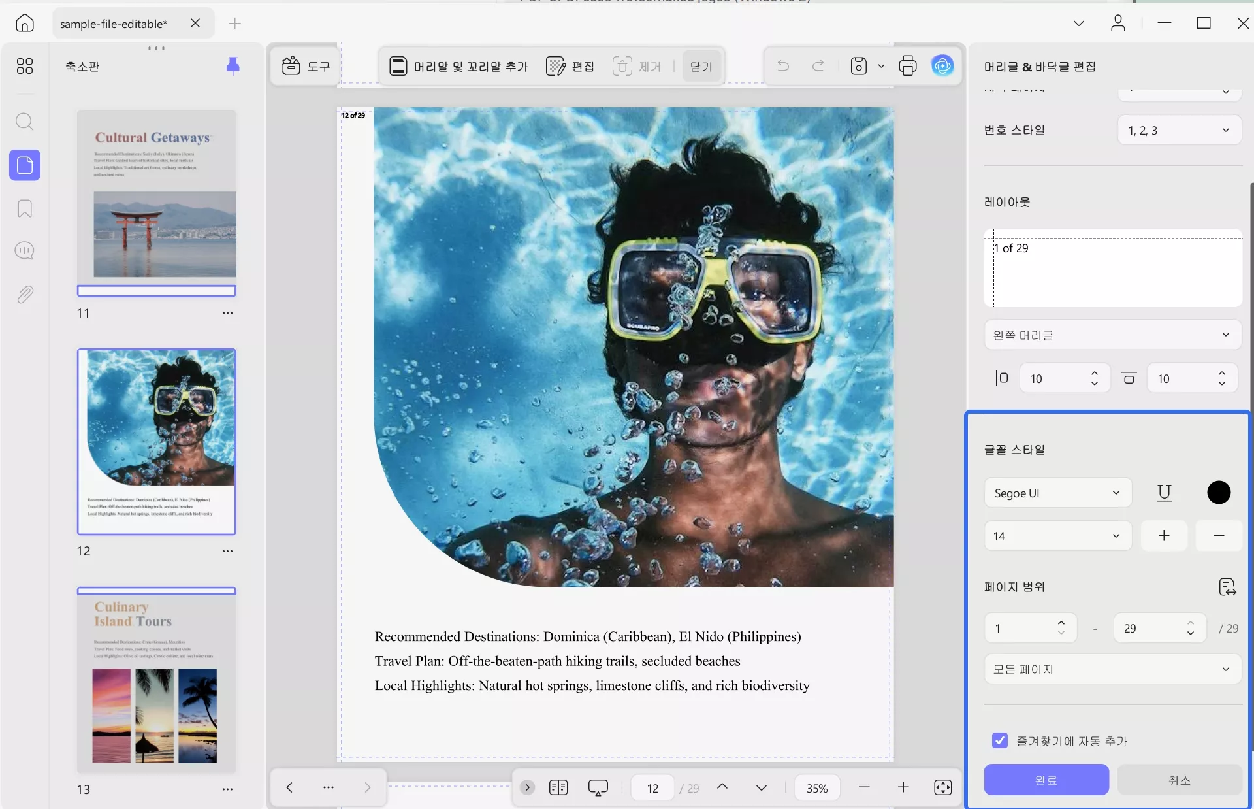Fit the page with the fullscreen icon
The height and width of the screenshot is (809, 1254).
coord(943,787)
